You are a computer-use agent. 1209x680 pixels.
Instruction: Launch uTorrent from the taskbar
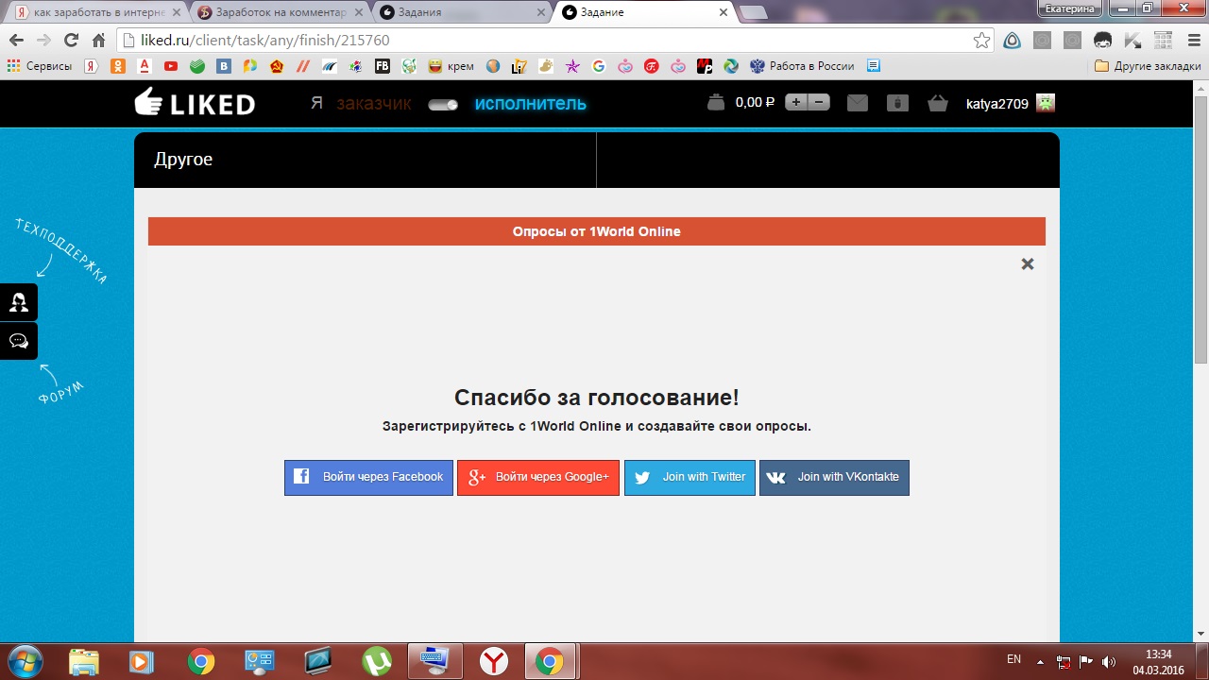[377, 661]
